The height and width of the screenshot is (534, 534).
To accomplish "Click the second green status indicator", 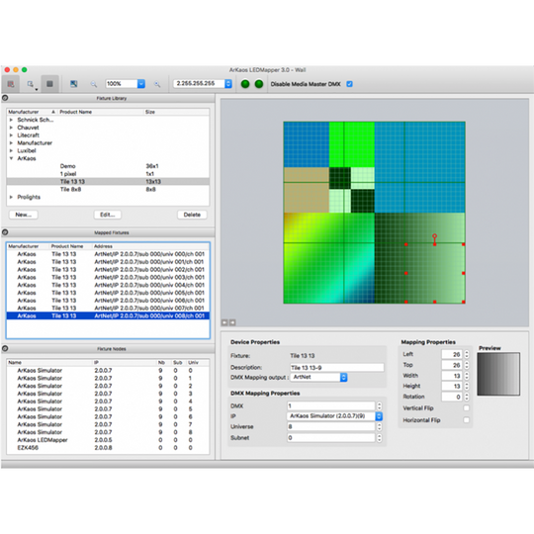I will (x=259, y=84).
